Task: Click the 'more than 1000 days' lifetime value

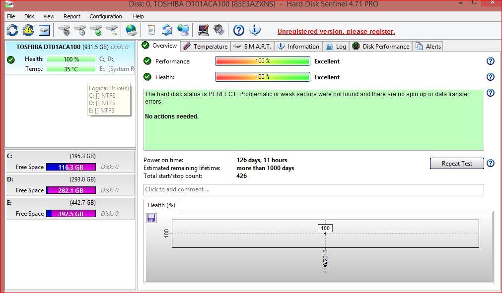Action: tap(265, 168)
